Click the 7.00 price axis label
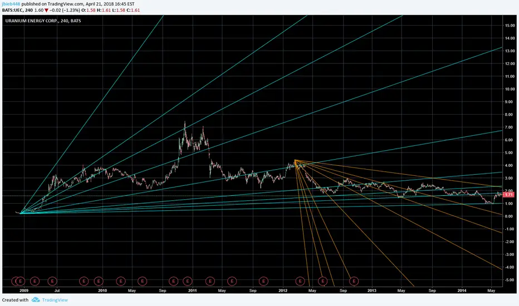 (510, 127)
